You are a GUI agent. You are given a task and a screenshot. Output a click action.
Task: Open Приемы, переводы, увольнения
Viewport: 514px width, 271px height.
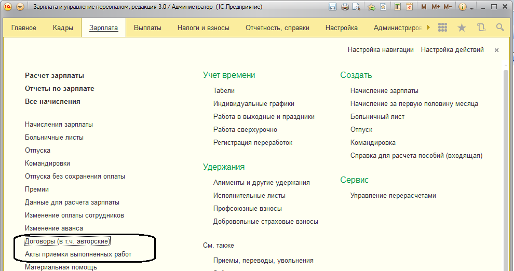click(x=263, y=261)
